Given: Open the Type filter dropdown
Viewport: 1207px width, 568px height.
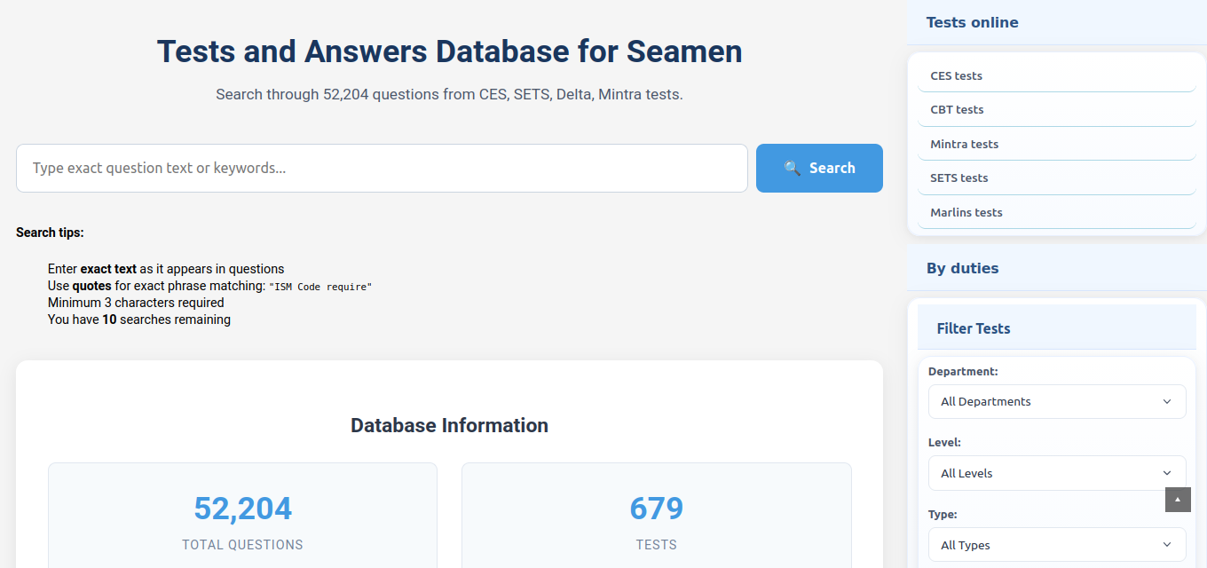Looking at the screenshot, I should [x=1056, y=545].
